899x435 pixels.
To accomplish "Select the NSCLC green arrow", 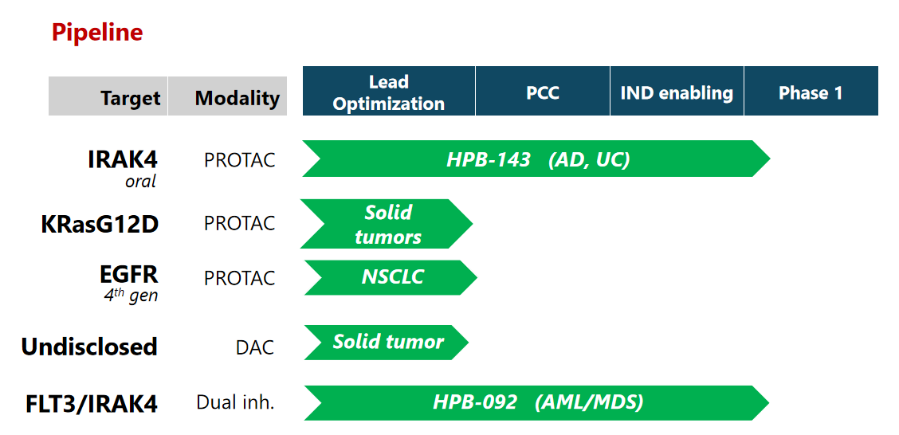I will coord(391,277).
